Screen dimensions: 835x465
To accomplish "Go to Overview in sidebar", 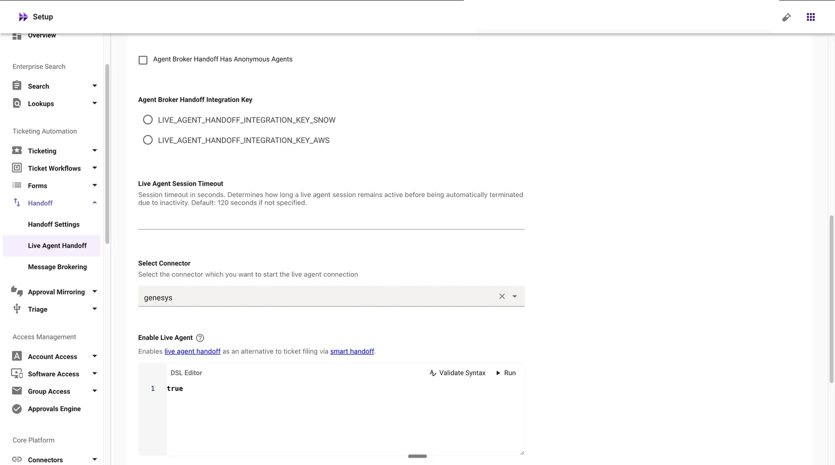I will [x=42, y=35].
